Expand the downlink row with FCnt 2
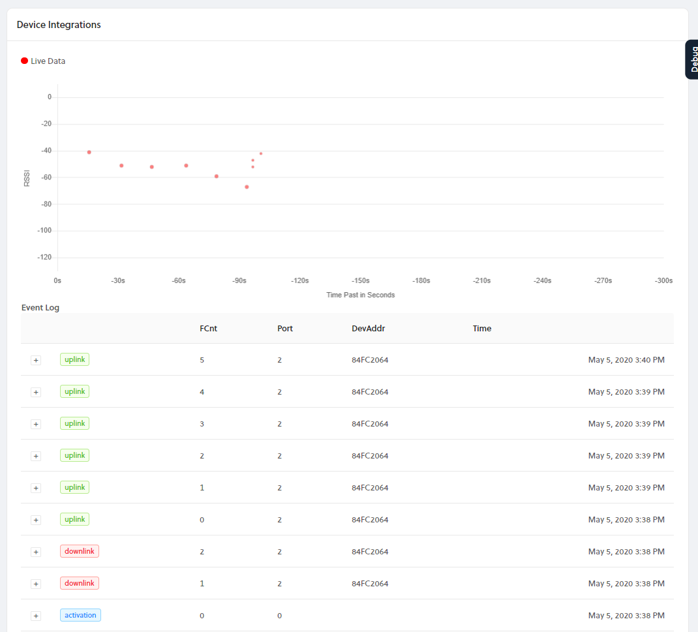The height and width of the screenshot is (632, 698). coord(36,552)
